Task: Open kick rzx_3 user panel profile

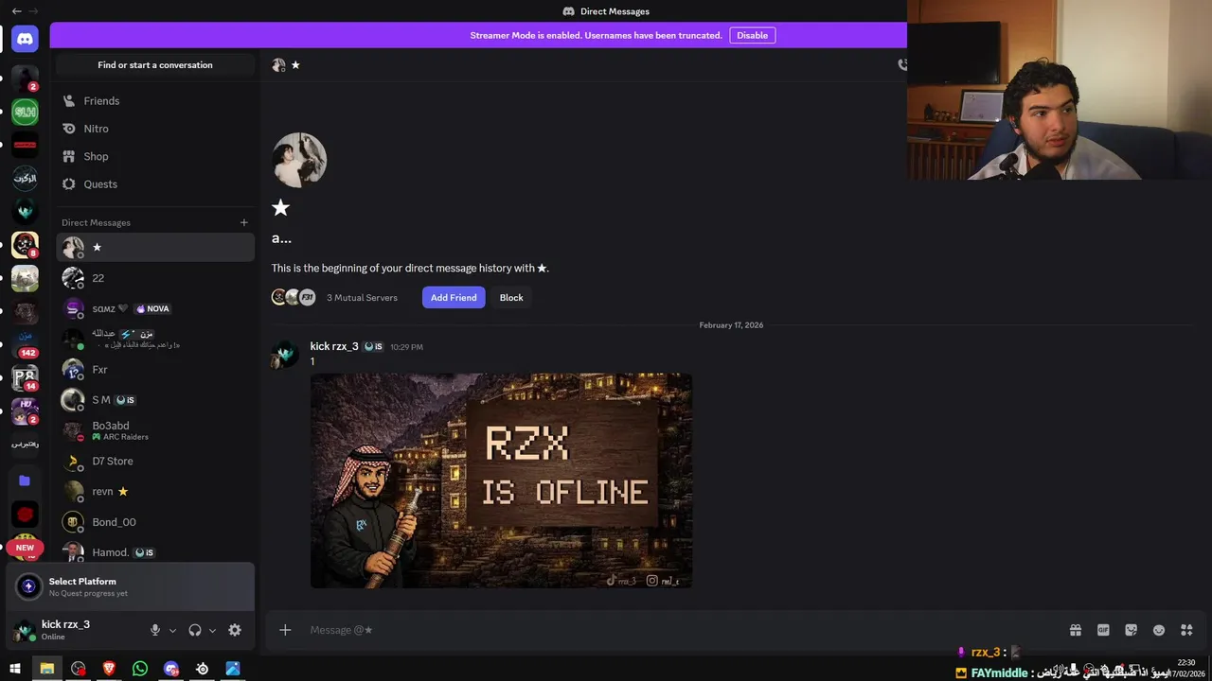Action: pos(65,630)
